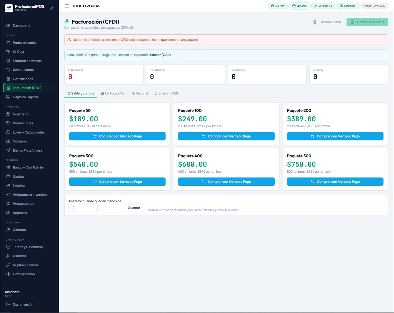The width and height of the screenshot is (394, 313).
Task: Click the Estación 1 badge
Action: coord(348,6)
